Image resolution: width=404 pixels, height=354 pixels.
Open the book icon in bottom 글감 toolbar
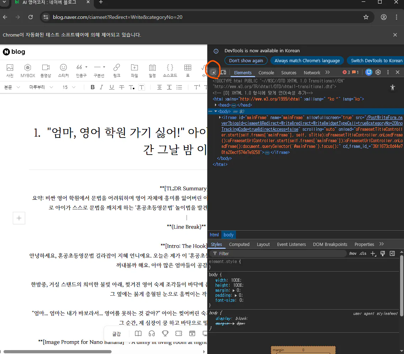[138, 334]
